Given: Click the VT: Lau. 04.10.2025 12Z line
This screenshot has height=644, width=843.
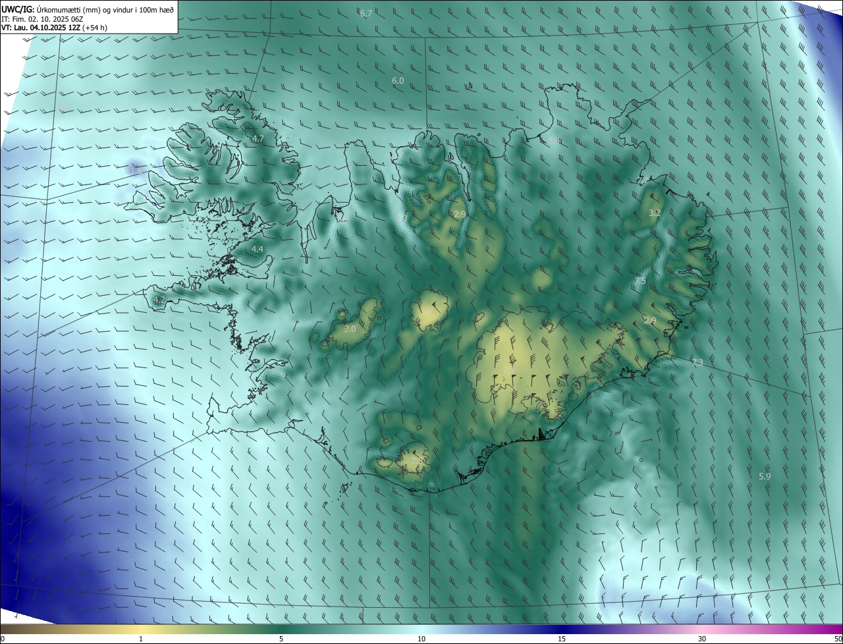Looking at the screenshot, I should pyautogui.click(x=54, y=28).
